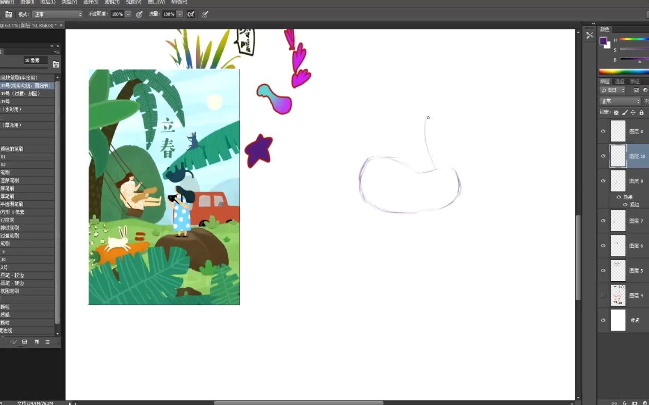
Task: Close the brush preset panel
Action: (x=58, y=46)
